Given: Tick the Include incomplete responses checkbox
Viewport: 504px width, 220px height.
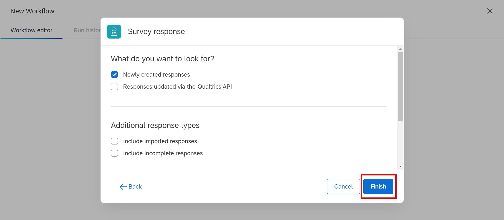Looking at the screenshot, I should (x=114, y=153).
